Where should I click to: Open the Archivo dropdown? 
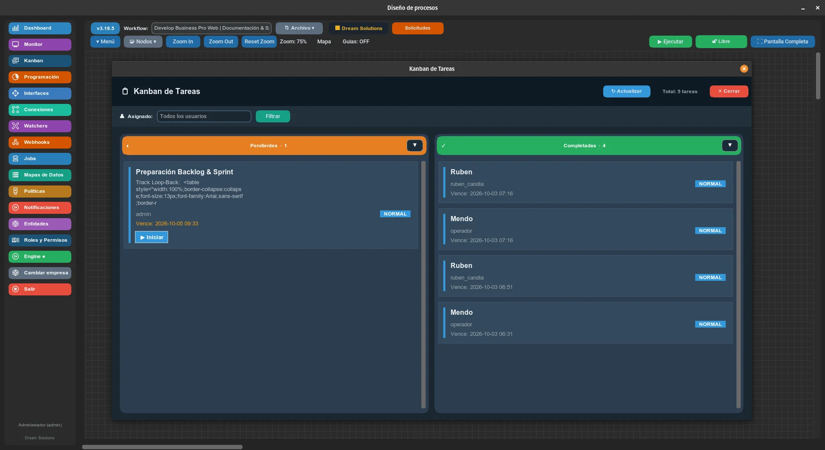[299, 28]
